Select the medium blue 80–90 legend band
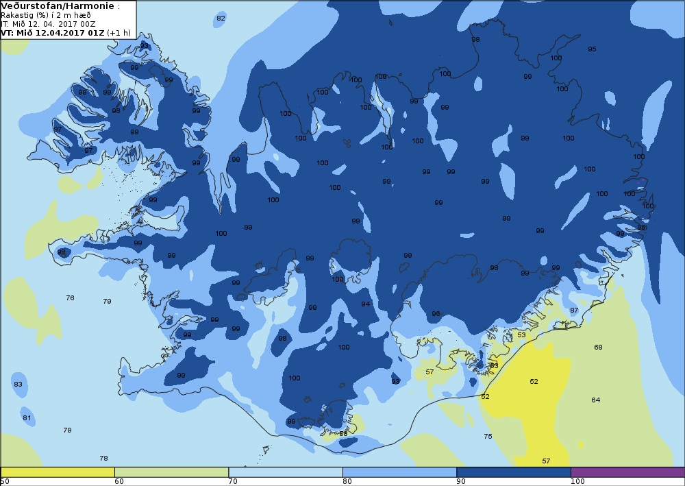This screenshot has height=486, width=685. click(400, 472)
